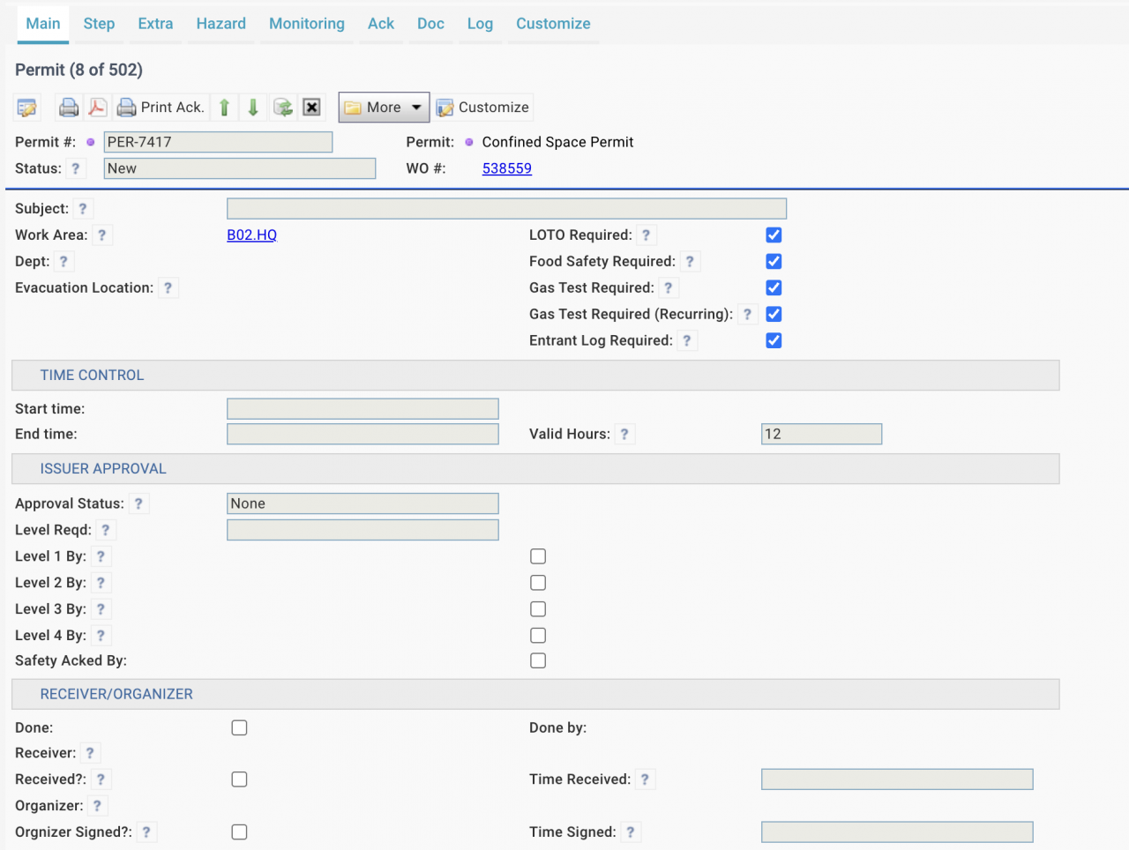Open help for Valid Hours
Screen dimensions: 1129x850
(624, 435)
